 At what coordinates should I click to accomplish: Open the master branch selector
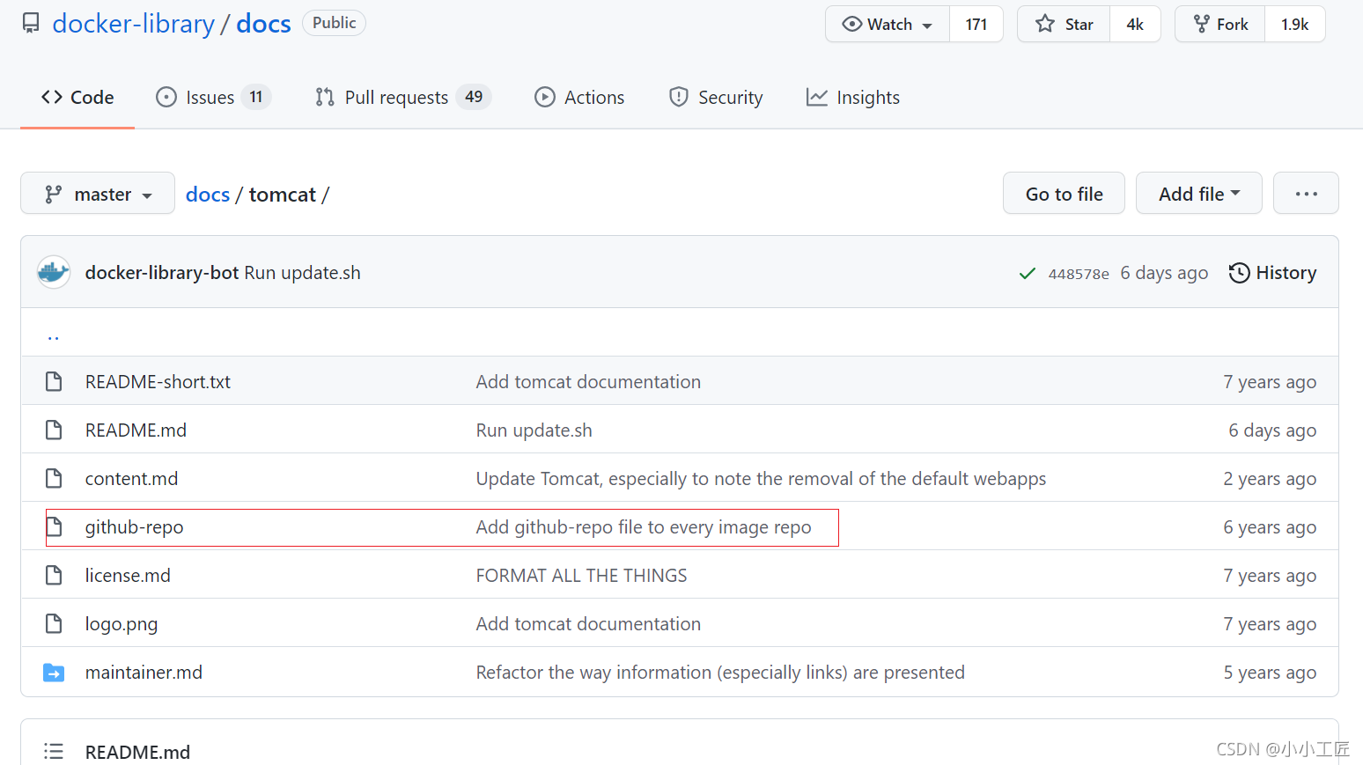coord(97,193)
